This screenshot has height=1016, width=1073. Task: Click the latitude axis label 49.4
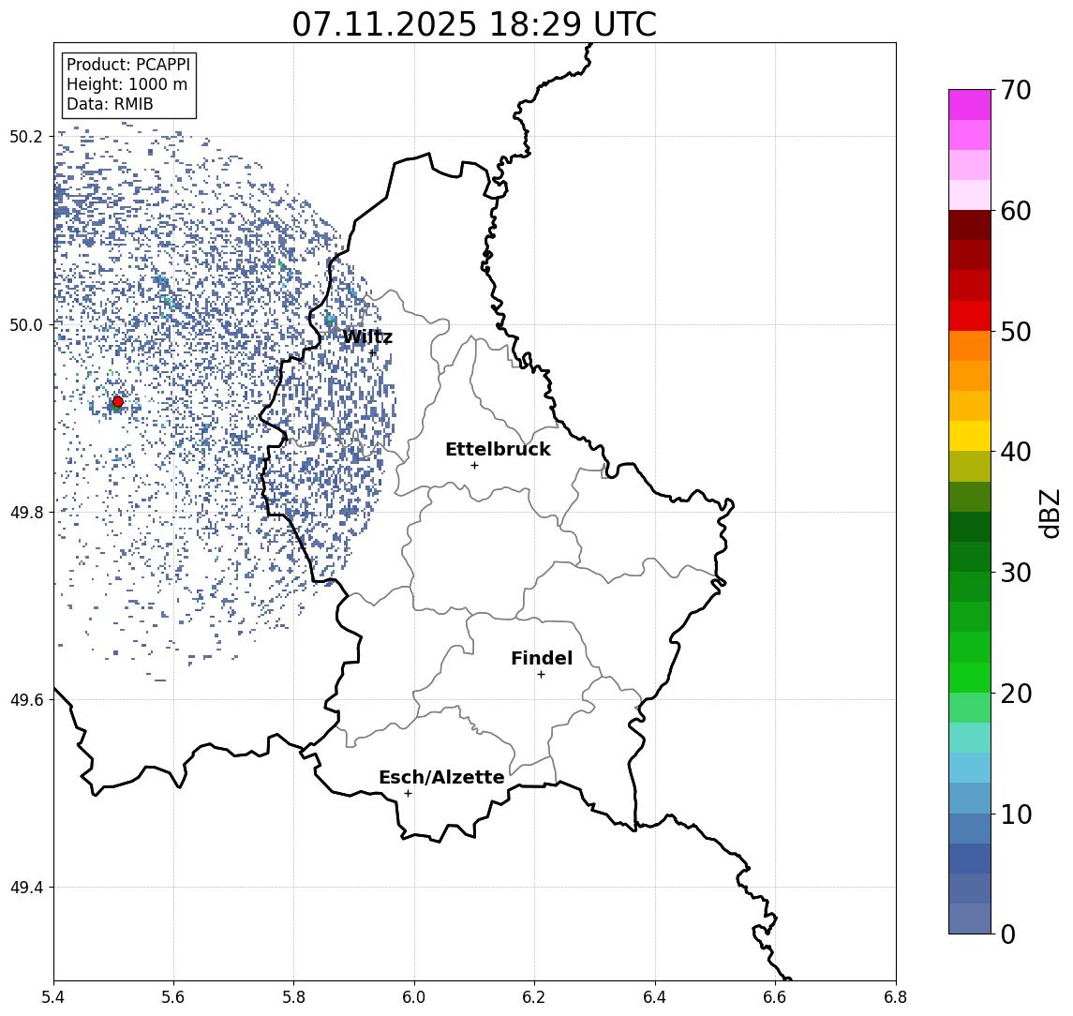pos(26,888)
